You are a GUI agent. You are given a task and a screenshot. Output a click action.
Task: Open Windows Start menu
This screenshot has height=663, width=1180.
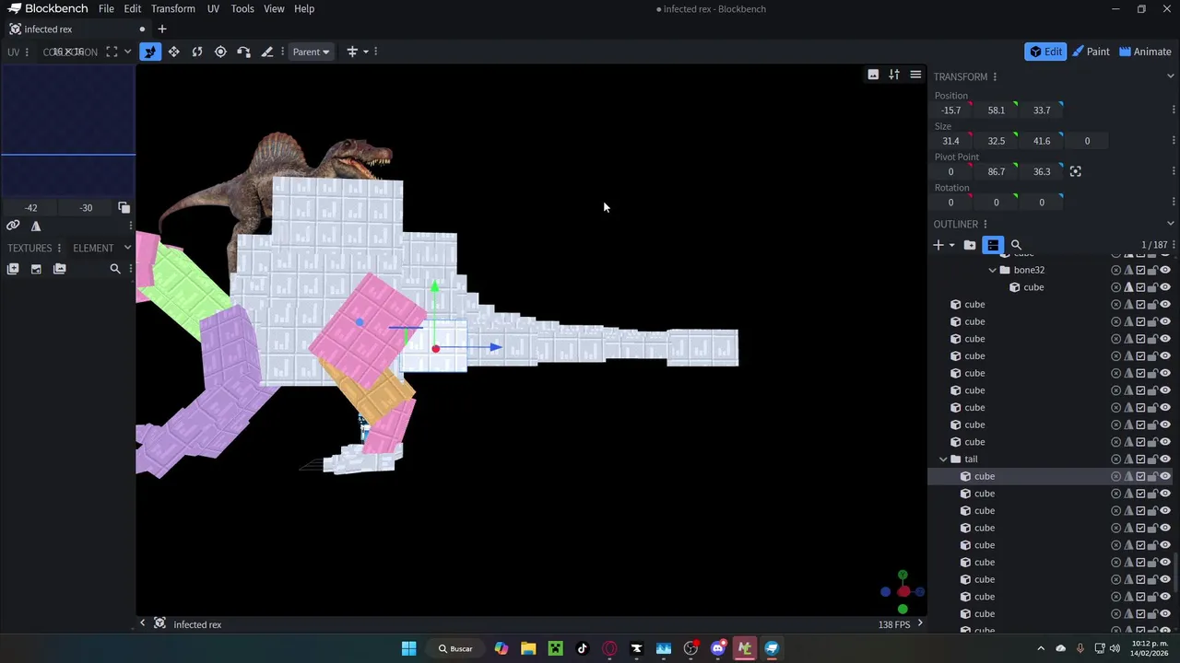click(x=408, y=648)
